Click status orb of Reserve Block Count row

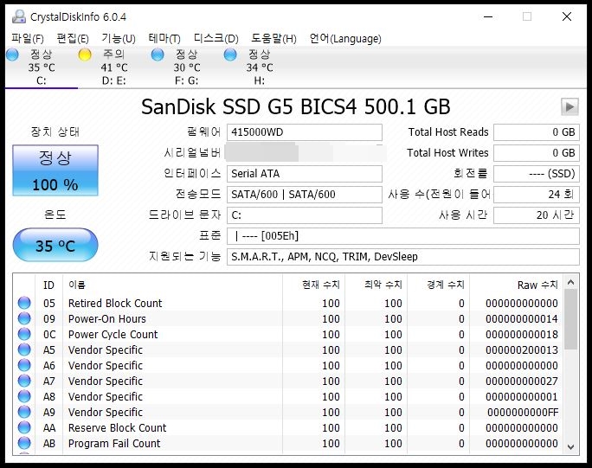tap(24, 427)
